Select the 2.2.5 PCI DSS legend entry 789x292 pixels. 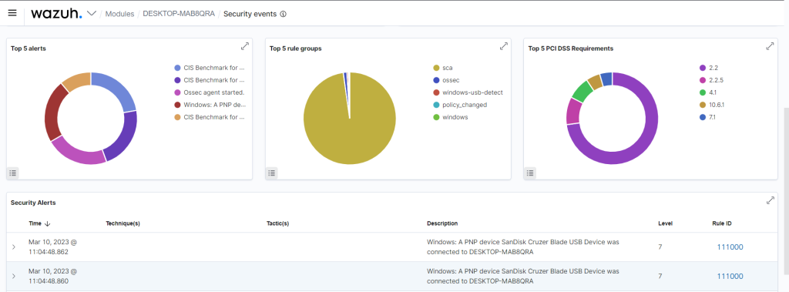712,80
